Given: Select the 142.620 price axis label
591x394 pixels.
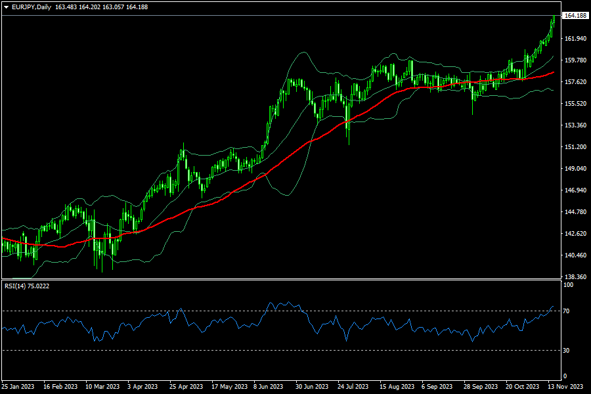Looking at the screenshot, I should click(575, 233).
